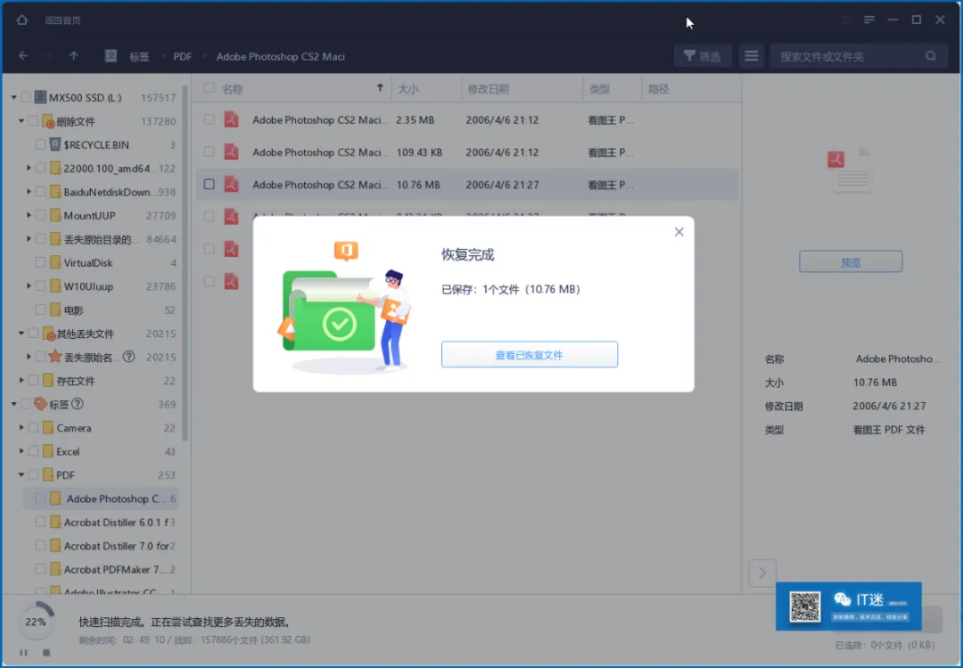The image size is (963, 668).
Task: Check the Excel folder checkbox
Action: [33, 451]
